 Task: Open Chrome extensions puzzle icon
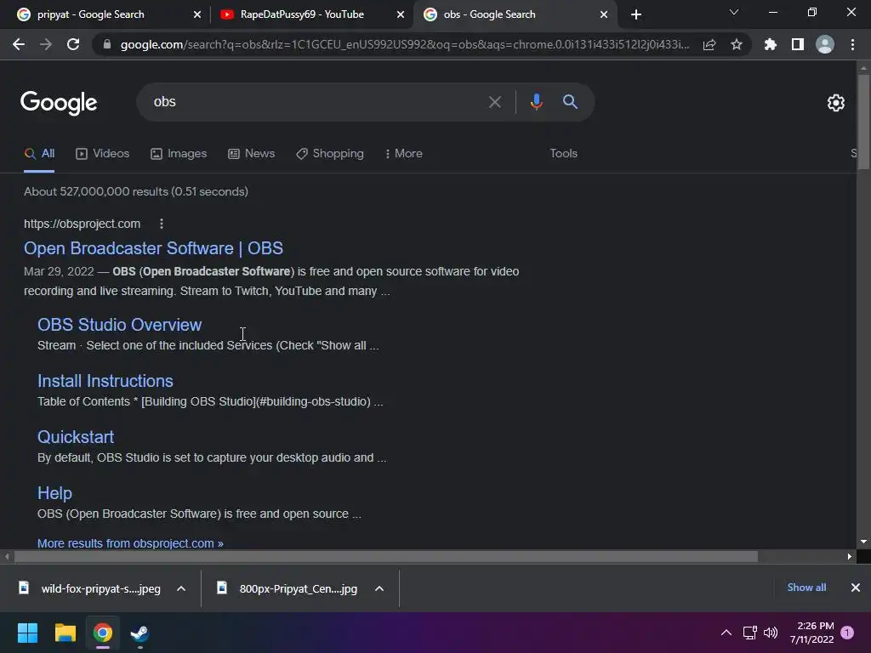(x=771, y=44)
